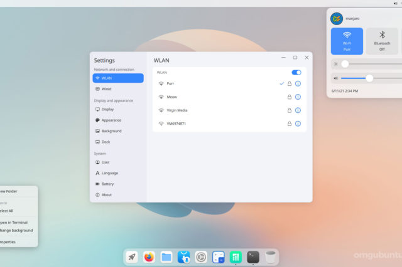
Task: Toggle the Wi-Fi Purr tile
Action: coord(347,41)
